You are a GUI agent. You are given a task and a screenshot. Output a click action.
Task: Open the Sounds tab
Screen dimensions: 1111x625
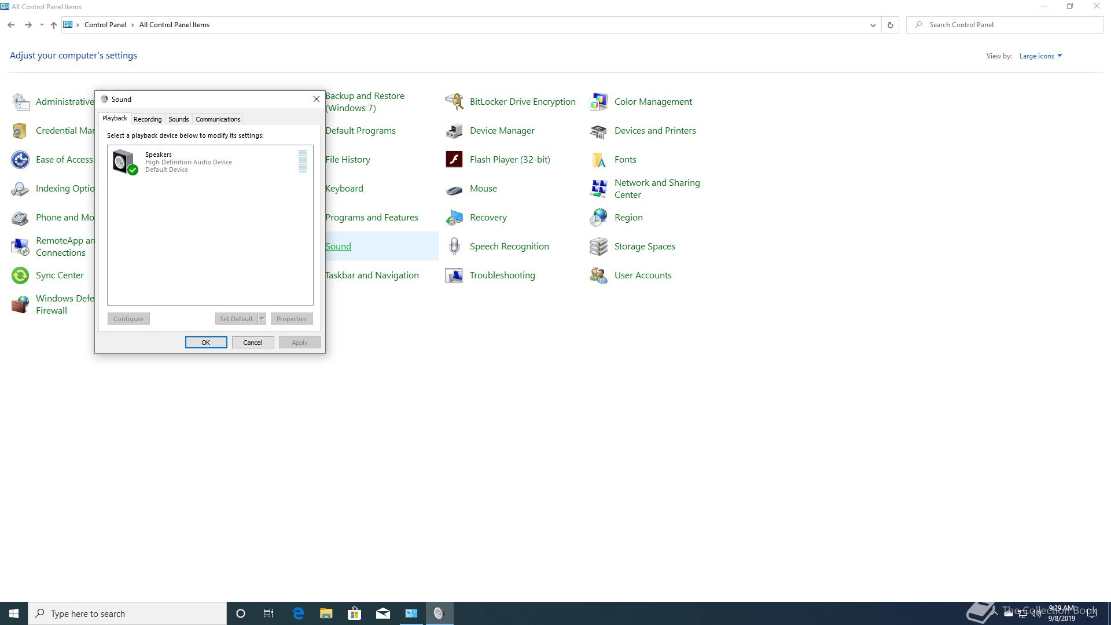pos(178,119)
